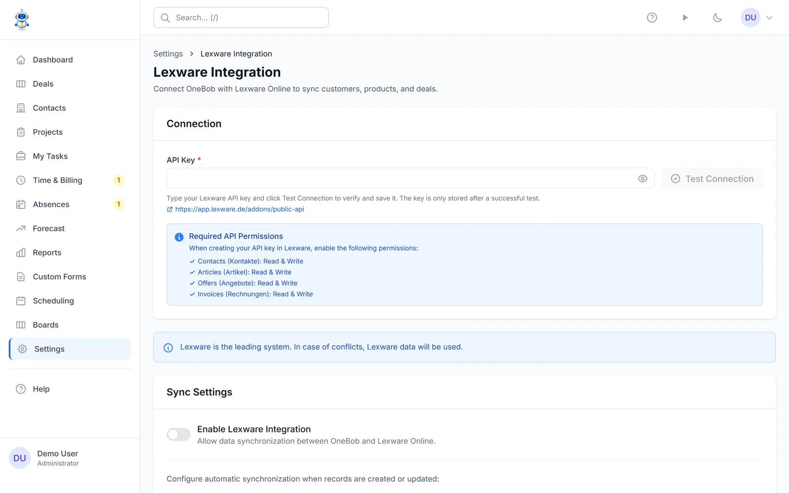The width and height of the screenshot is (789, 493).
Task: Open the Deals menu item
Action: pos(70,84)
